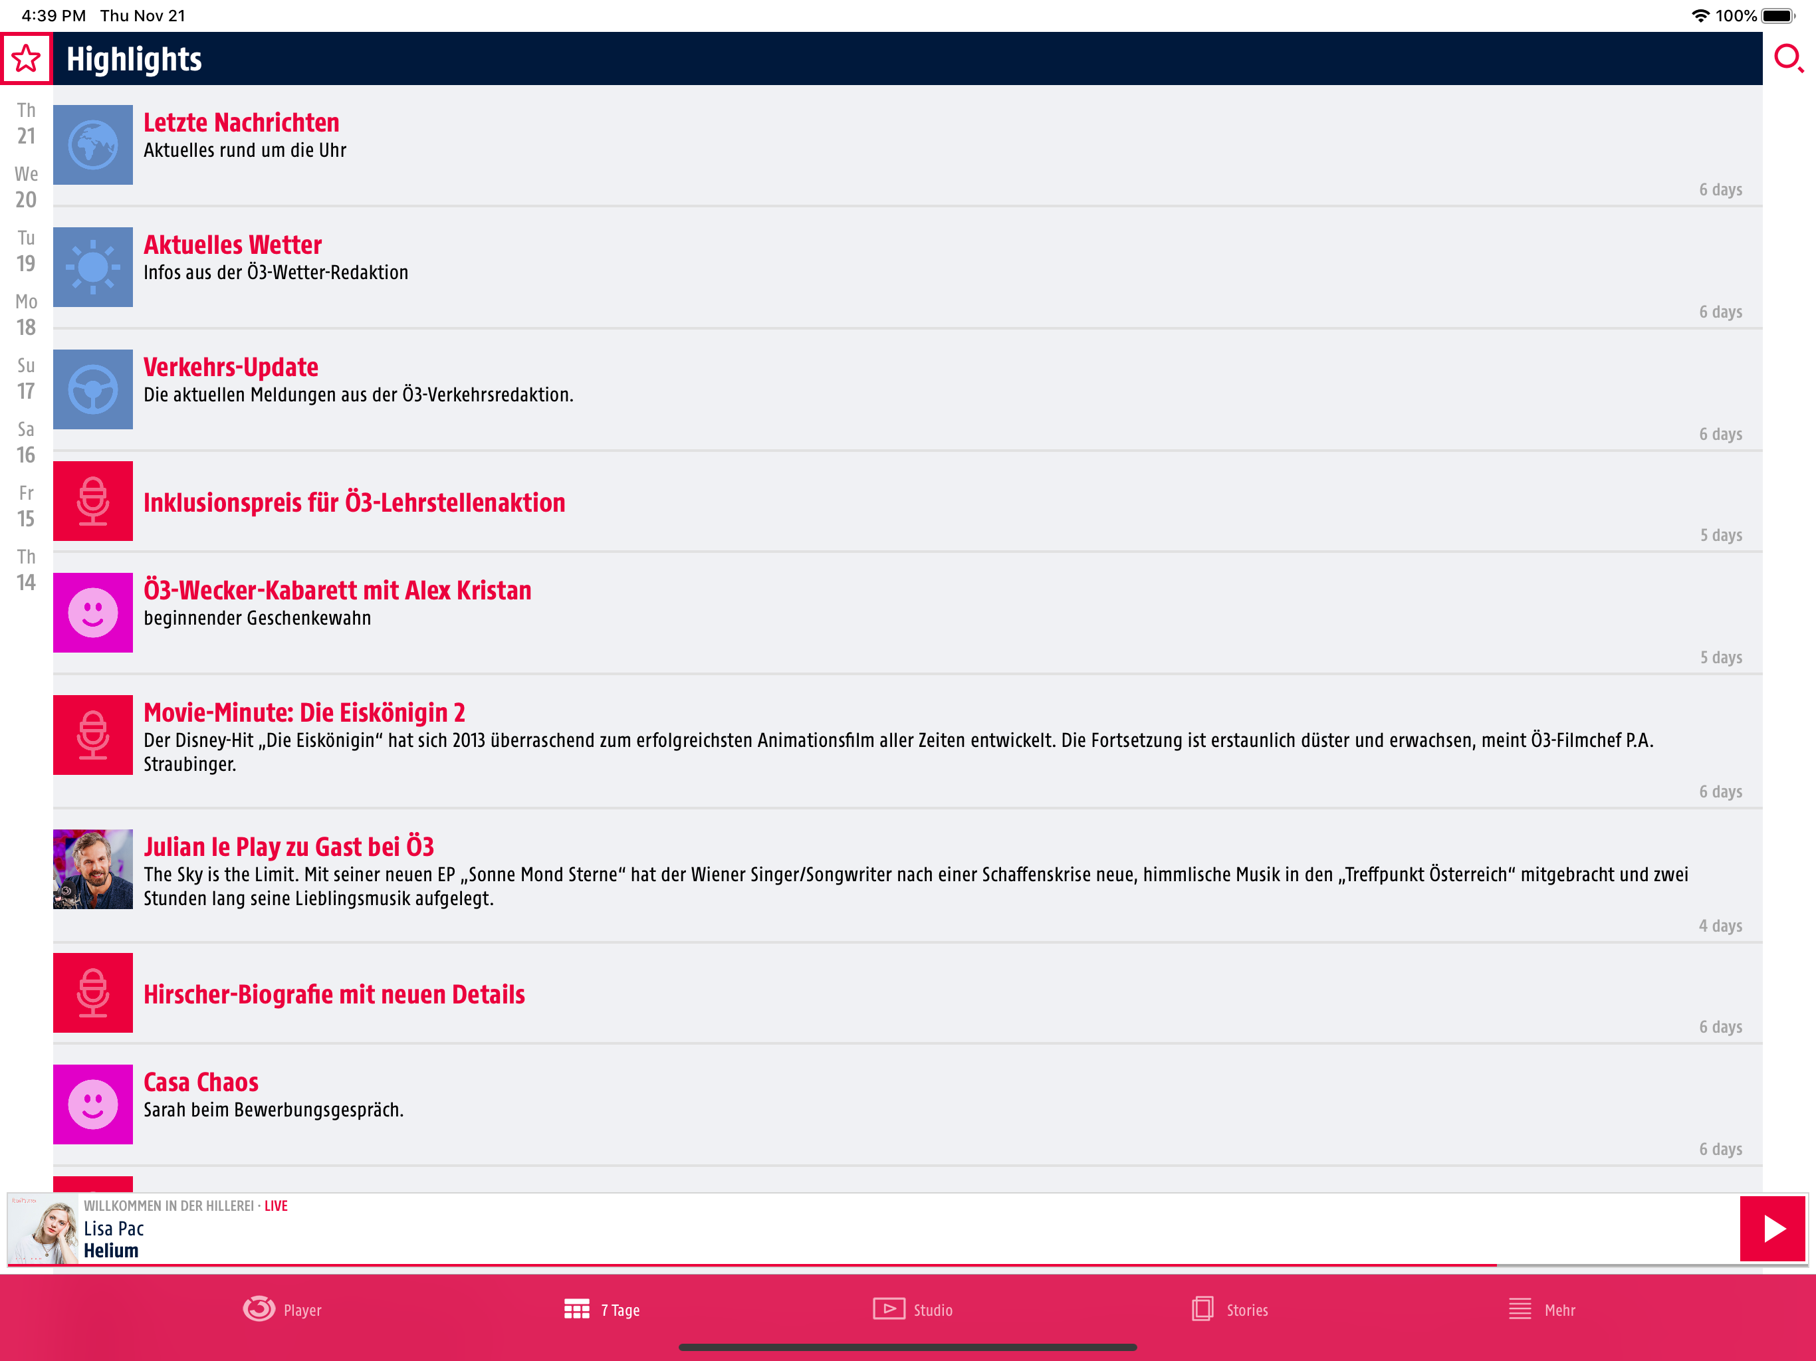Viewport: 1816px width, 1361px height.
Task: Open the Aktuelles Wetter title
Action: click(x=233, y=245)
